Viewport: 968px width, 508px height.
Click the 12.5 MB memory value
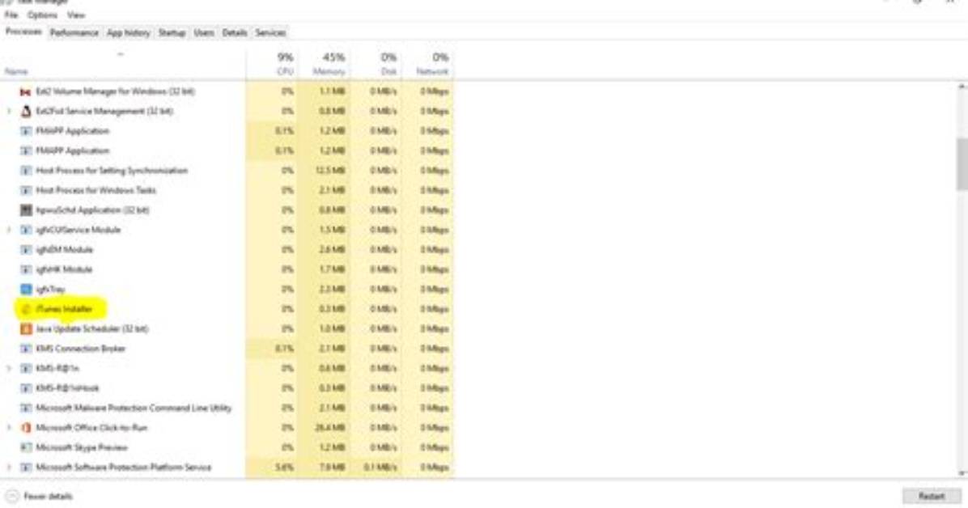pos(330,171)
